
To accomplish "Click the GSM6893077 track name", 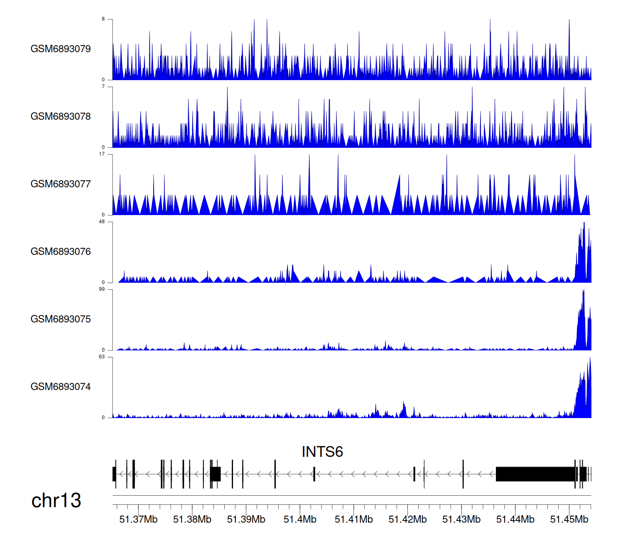I will 61,184.
